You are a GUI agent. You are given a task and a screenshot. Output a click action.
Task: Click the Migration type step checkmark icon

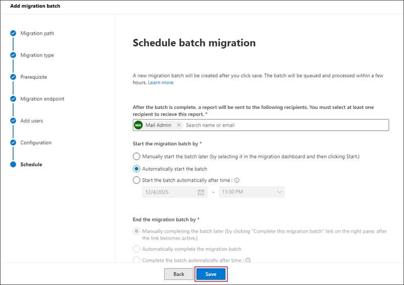pyautogui.click(x=13, y=55)
